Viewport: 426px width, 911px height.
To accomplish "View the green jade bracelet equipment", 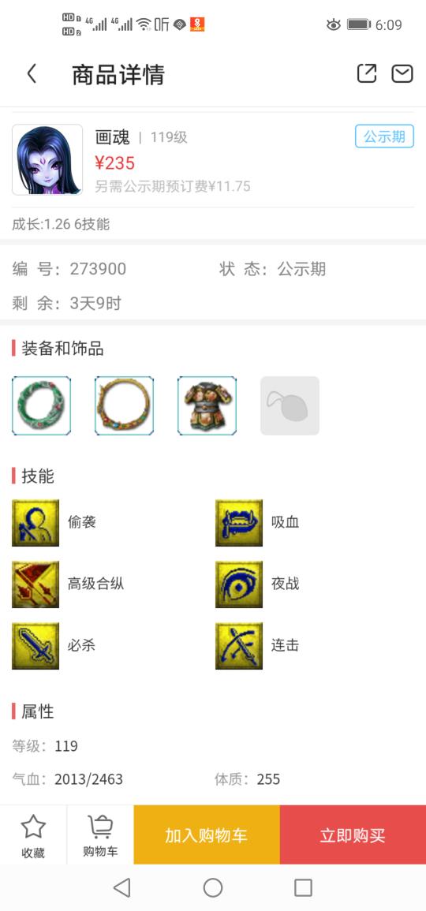I will coord(41,405).
